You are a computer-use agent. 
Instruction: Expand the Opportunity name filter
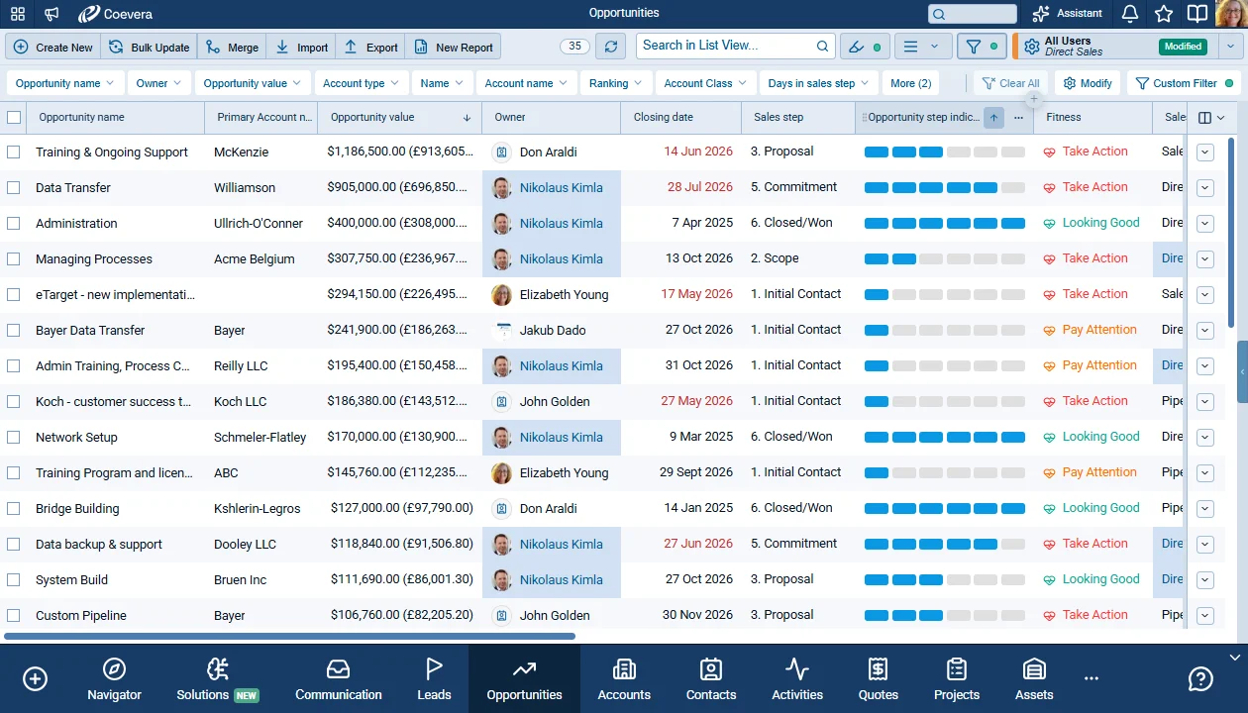[x=64, y=83]
